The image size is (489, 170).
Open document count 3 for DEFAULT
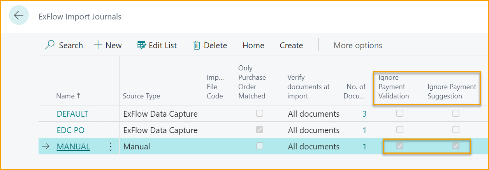click(364, 114)
